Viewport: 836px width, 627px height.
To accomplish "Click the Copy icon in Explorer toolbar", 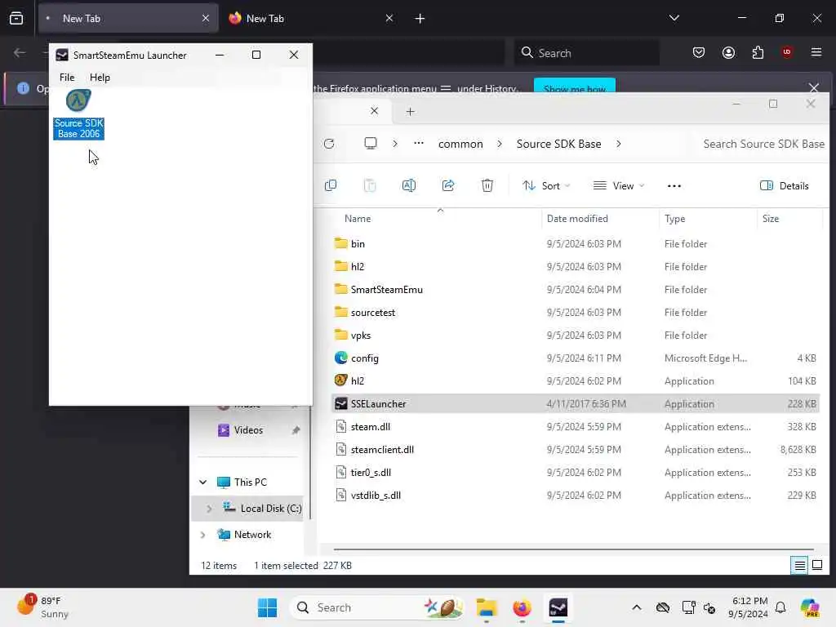I will click(331, 185).
